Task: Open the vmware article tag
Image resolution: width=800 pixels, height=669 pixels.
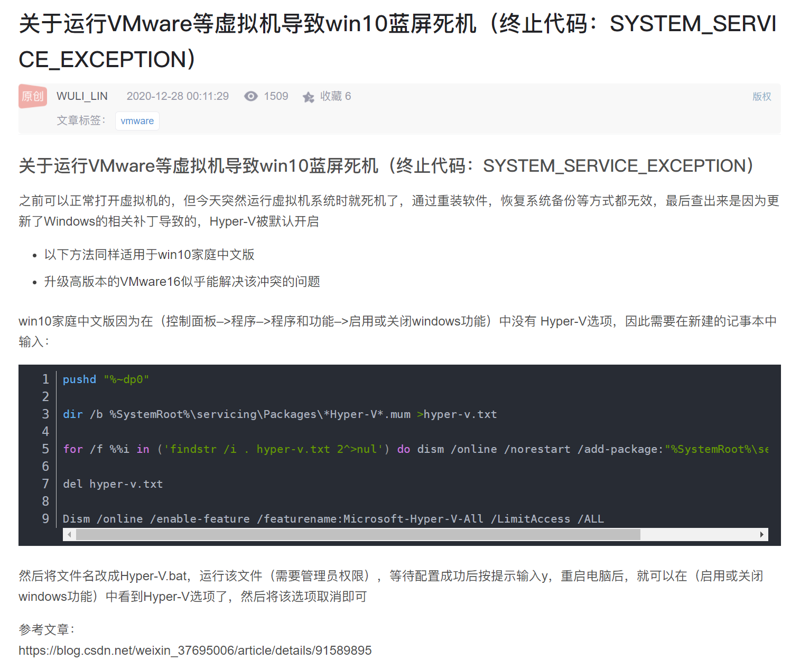Action: tap(137, 121)
